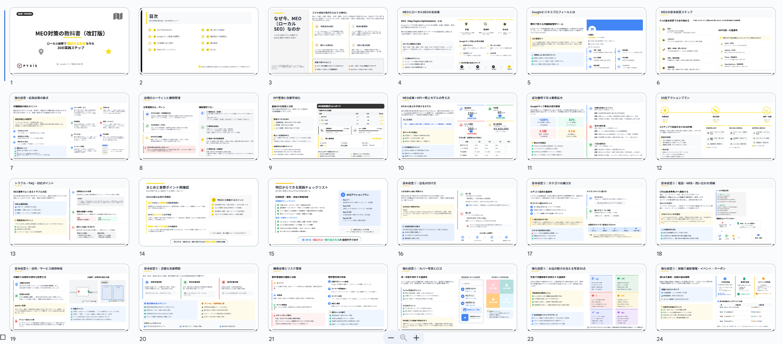Click the zoom out minus button
The height and width of the screenshot is (344, 783).
[391, 338]
